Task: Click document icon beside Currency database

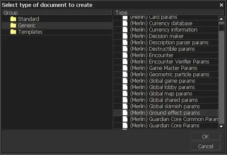Action: tap(125, 23)
